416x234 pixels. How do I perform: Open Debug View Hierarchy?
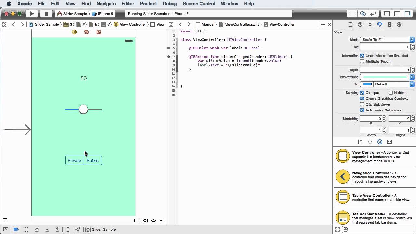point(68,229)
